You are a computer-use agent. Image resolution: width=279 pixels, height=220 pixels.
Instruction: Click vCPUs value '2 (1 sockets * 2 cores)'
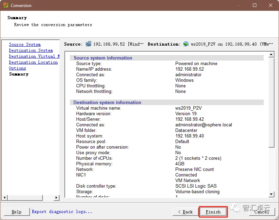(x=198, y=158)
